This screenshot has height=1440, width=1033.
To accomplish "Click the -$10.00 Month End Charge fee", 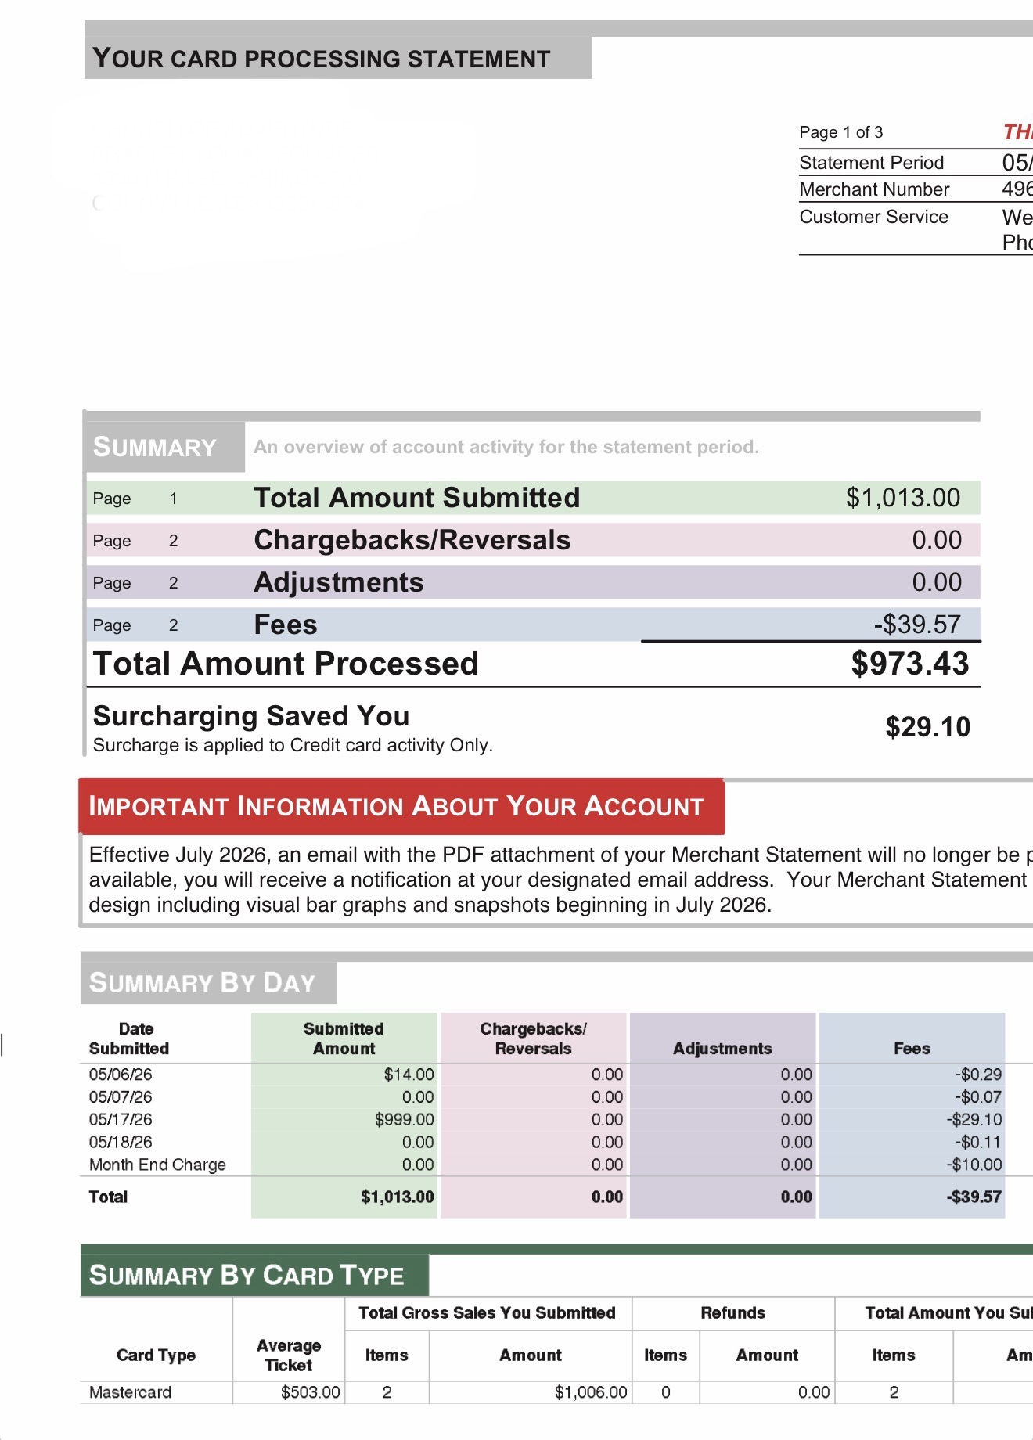I will [974, 1165].
